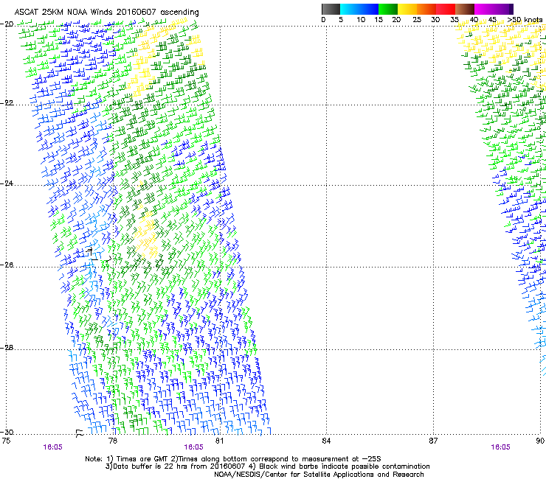Viewport: 546px width, 479px height.
Task: Click the '81' longitude axis label
Action: (219, 441)
